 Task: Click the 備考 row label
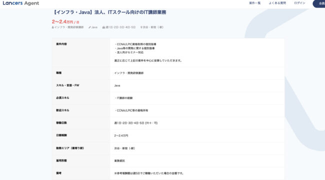click(x=58, y=173)
